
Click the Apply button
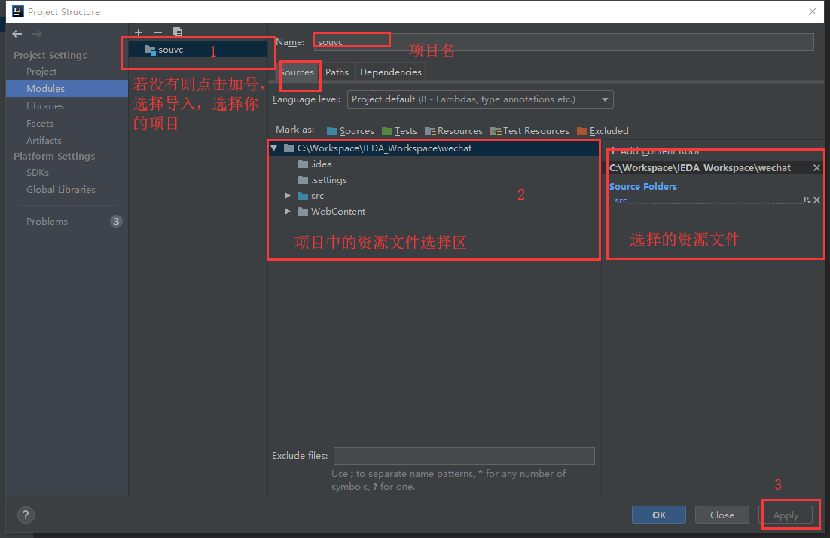tap(786, 515)
